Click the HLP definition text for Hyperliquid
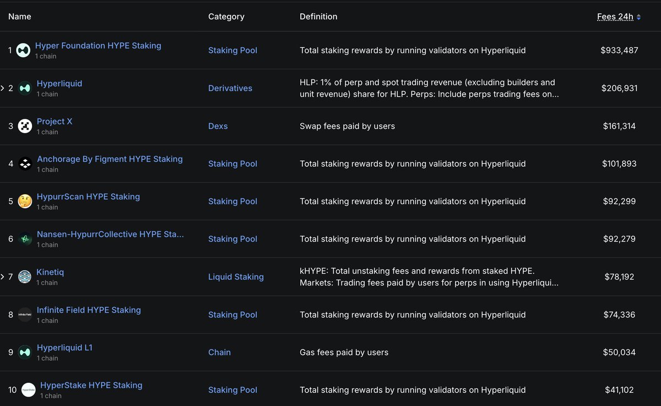661x406 pixels. click(x=430, y=88)
